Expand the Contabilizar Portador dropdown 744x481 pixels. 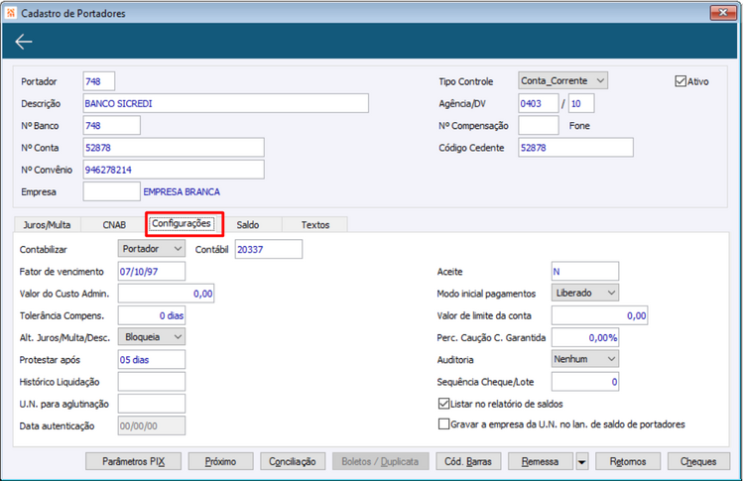click(x=152, y=249)
